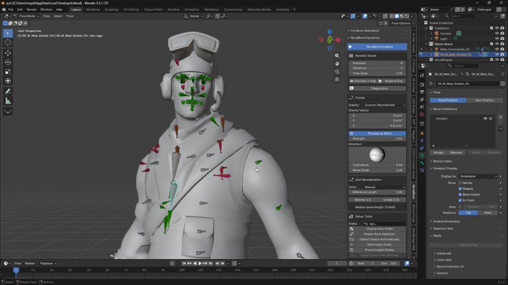This screenshot has width=508, height=285.
Task: Toggle the In Front checkbox
Action: (x=460, y=200)
